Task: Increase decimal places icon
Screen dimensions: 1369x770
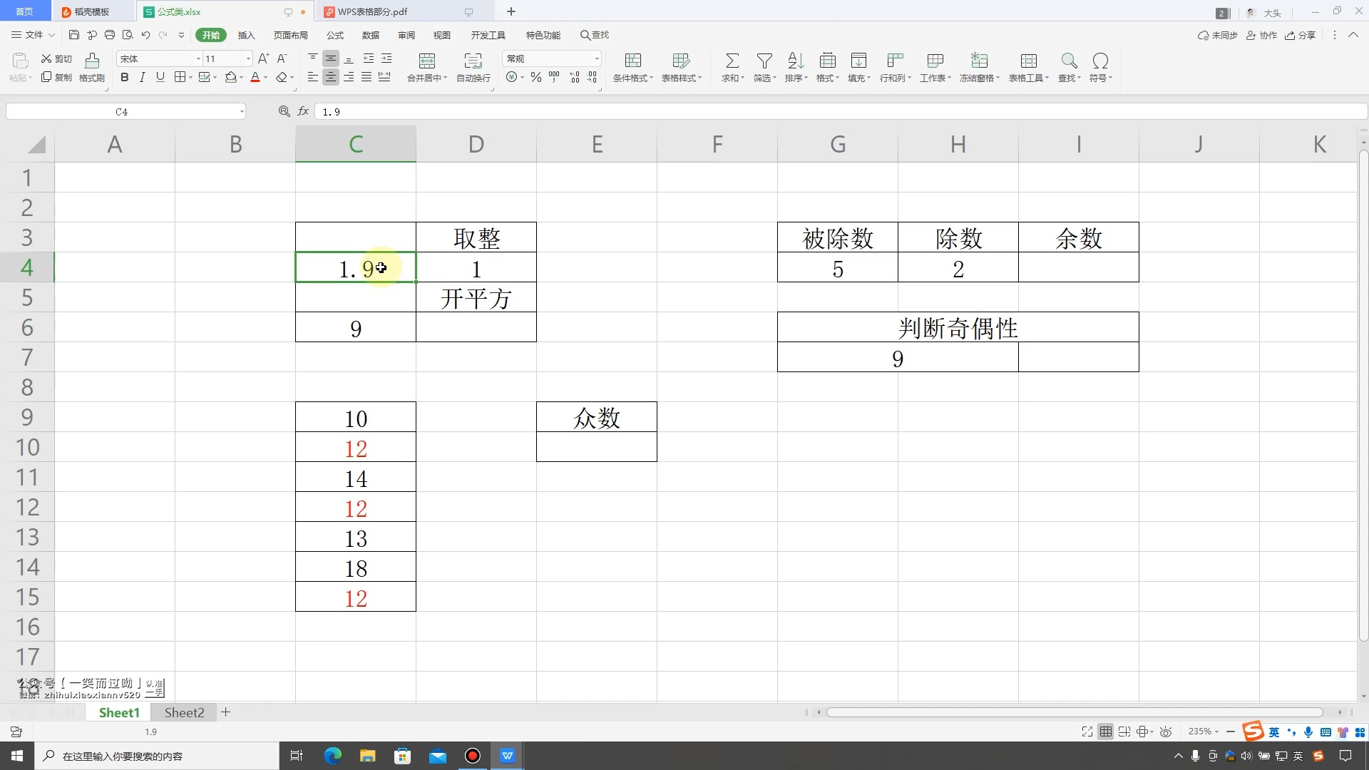Action: pos(574,77)
